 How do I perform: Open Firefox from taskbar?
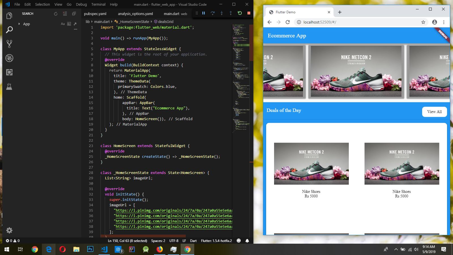click(x=160, y=249)
